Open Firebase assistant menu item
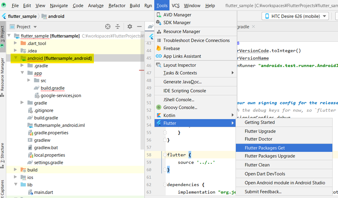This screenshot has height=198, width=338. coord(172,49)
